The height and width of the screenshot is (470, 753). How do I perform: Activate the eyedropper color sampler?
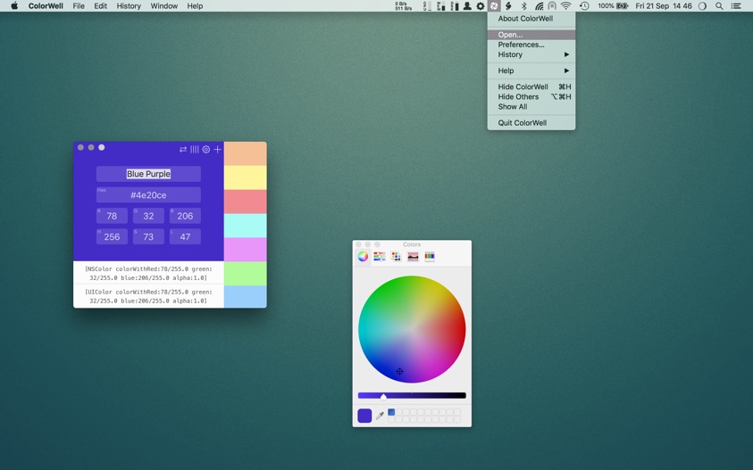[380, 416]
